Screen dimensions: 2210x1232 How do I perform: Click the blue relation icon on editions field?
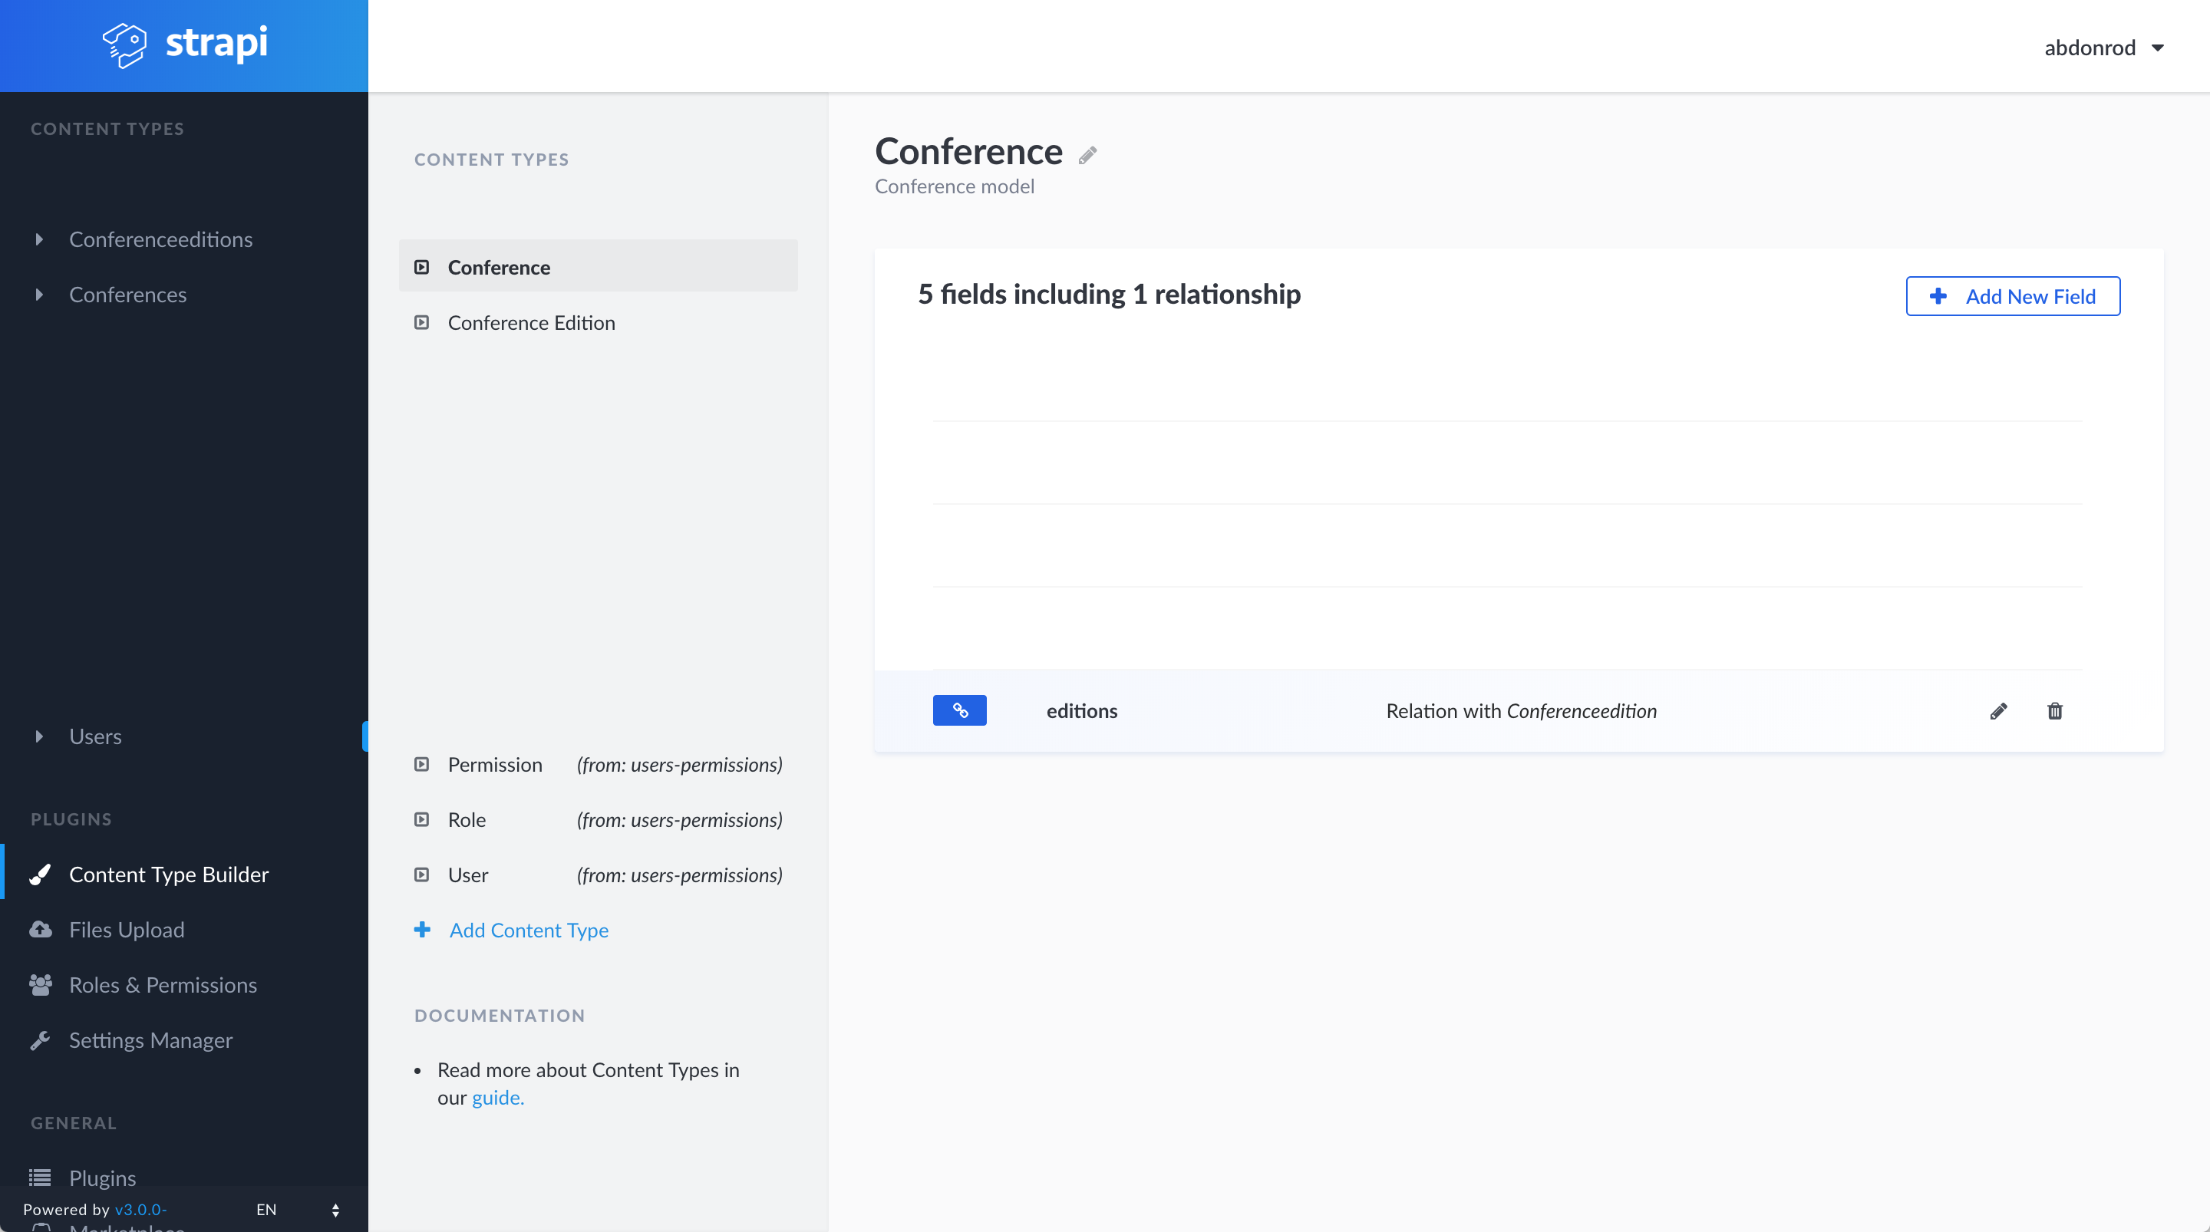959,710
